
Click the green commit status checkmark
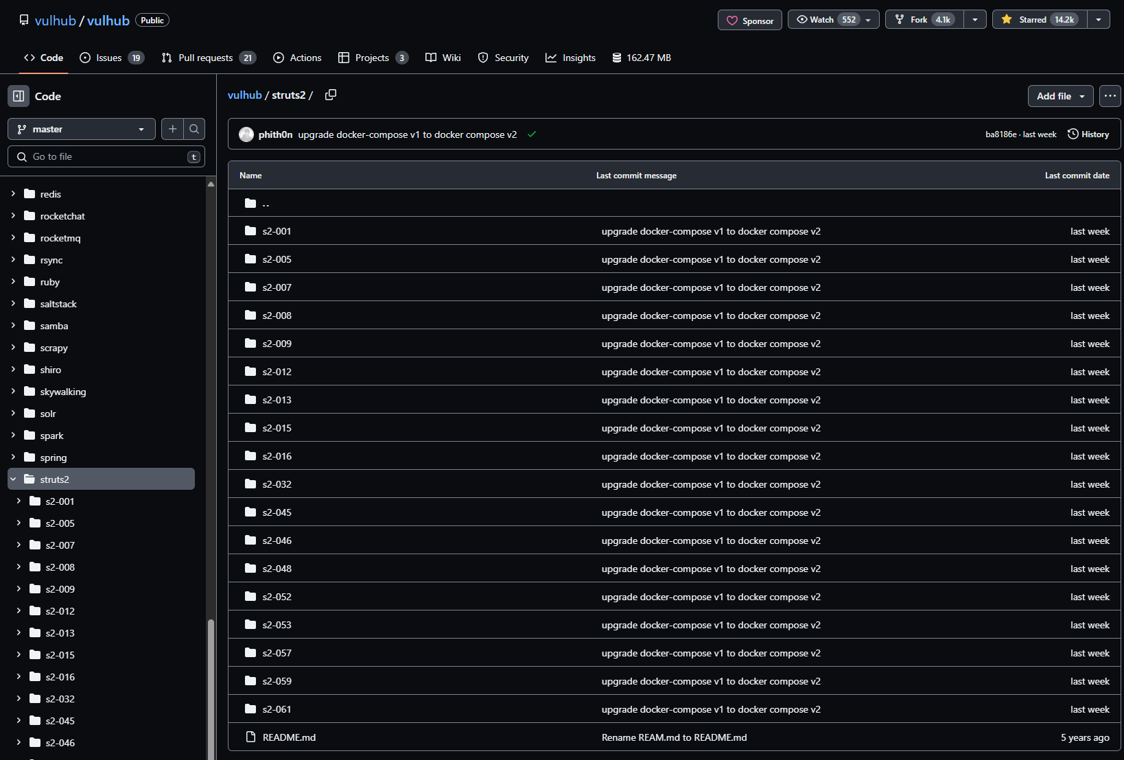tap(532, 134)
